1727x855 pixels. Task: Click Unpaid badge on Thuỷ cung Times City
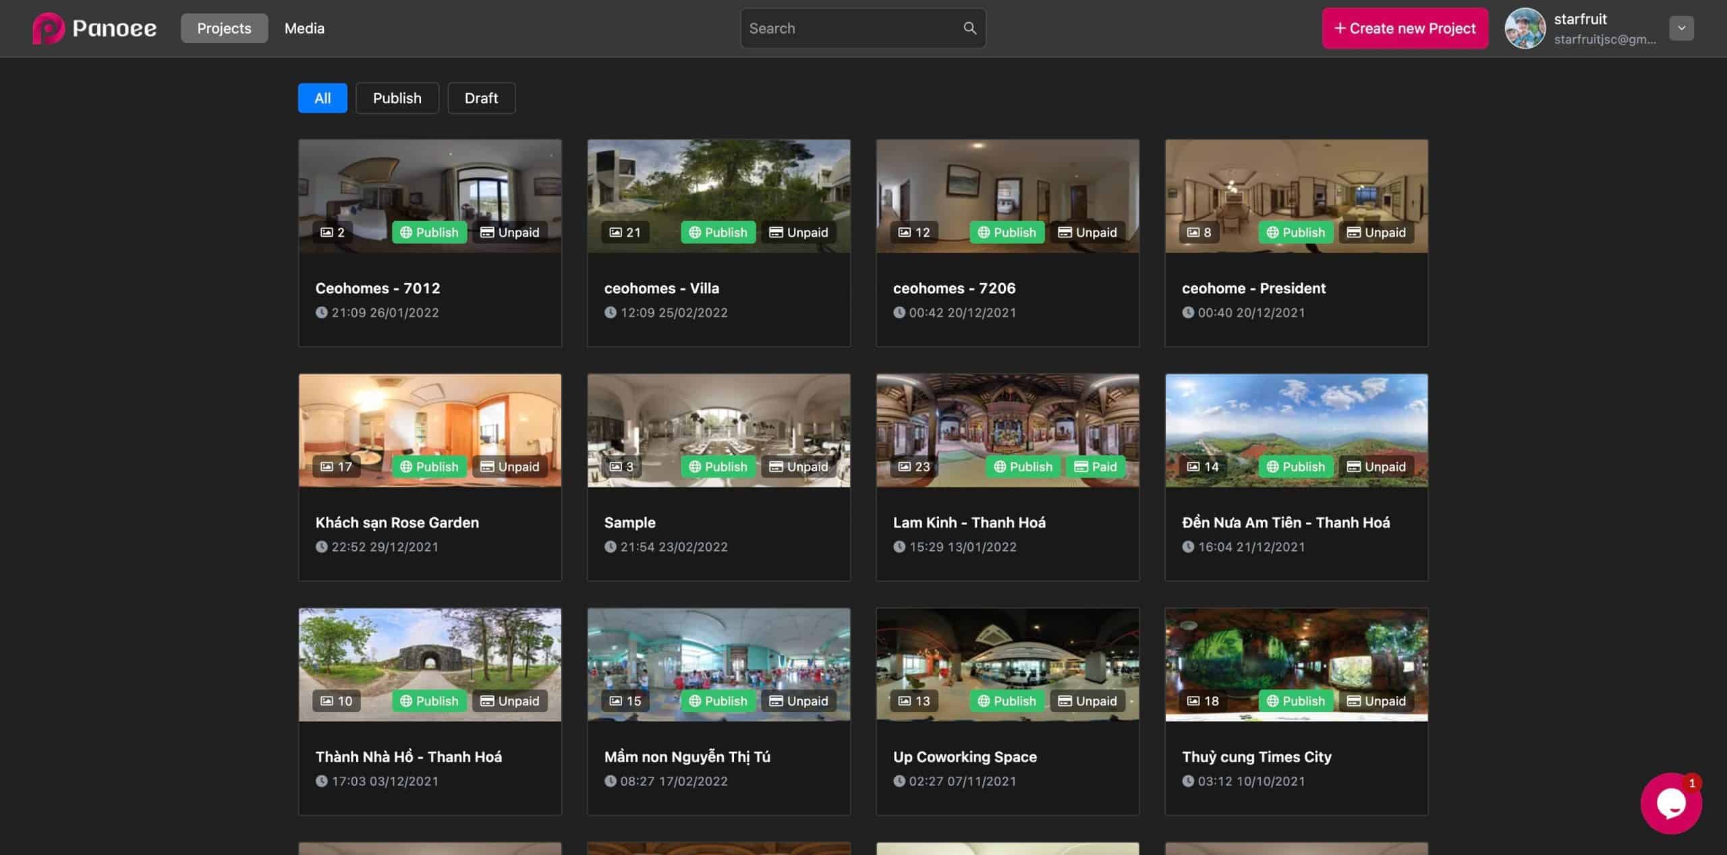1376,701
